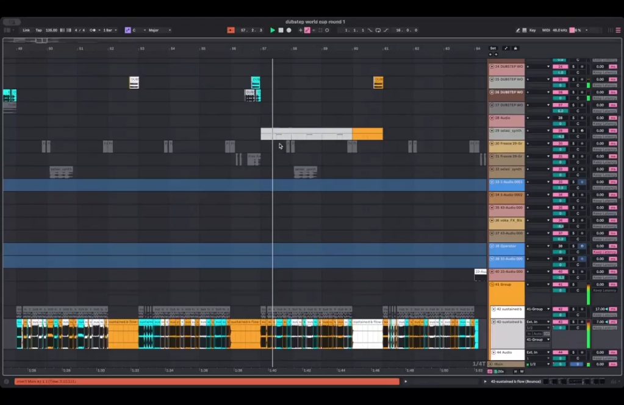Click the orange Back to Arrangement button
This screenshot has width=624, height=405.
tap(231, 30)
